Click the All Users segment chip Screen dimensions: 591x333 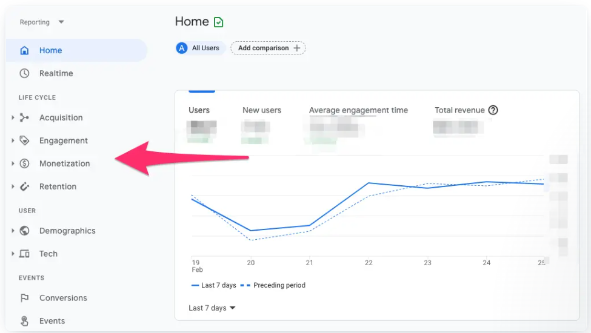click(200, 48)
